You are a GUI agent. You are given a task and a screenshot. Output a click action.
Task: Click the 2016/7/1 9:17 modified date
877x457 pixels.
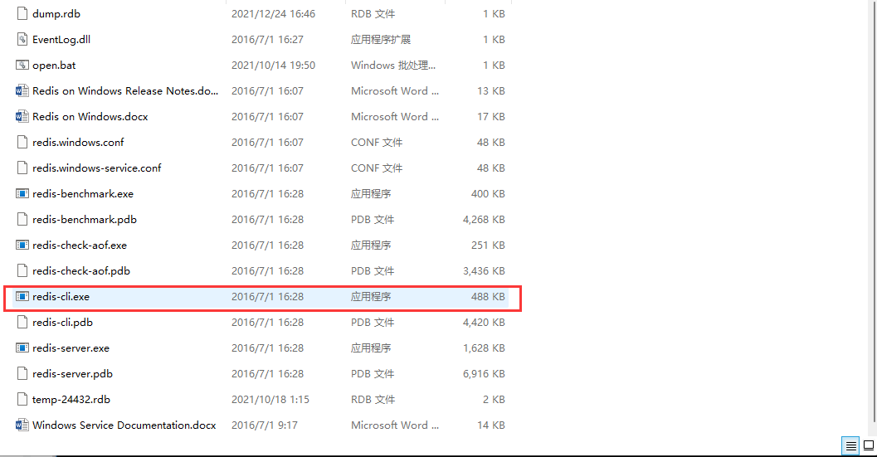point(265,425)
